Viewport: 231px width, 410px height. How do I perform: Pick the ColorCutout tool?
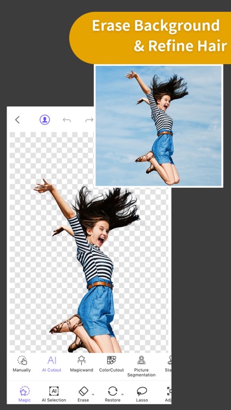click(111, 363)
